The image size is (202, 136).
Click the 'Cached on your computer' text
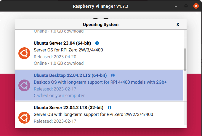[59, 95]
